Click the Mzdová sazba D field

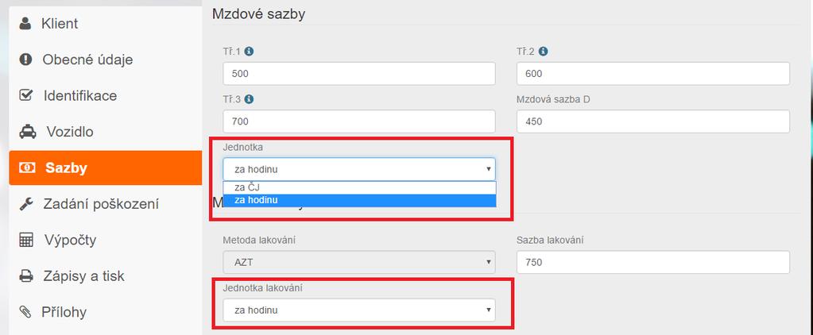pos(653,121)
